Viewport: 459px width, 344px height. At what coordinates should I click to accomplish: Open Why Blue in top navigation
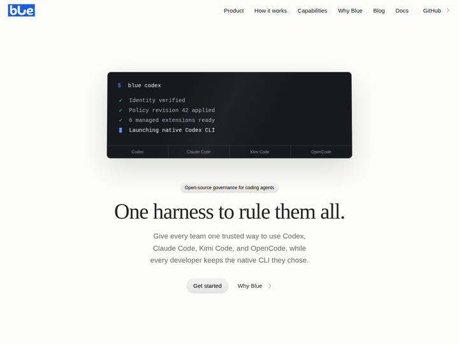[x=350, y=11]
